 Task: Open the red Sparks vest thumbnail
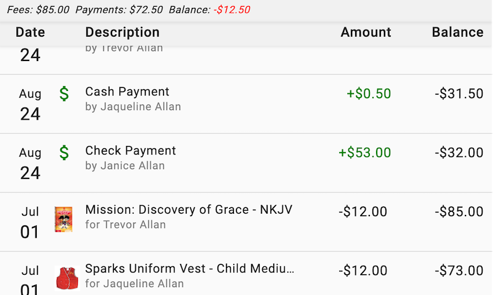click(x=67, y=278)
